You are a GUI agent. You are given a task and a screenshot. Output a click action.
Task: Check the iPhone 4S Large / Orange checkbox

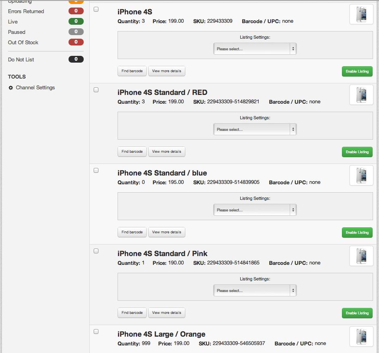pos(96,331)
